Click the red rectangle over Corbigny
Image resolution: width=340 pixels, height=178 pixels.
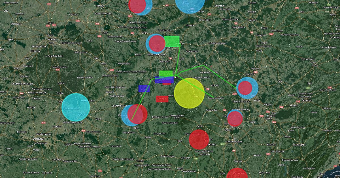tap(162, 99)
